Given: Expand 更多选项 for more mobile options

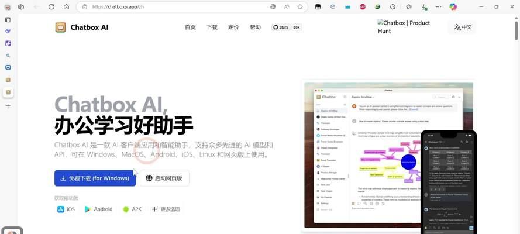Looking at the screenshot, I should pyautogui.click(x=166, y=209).
